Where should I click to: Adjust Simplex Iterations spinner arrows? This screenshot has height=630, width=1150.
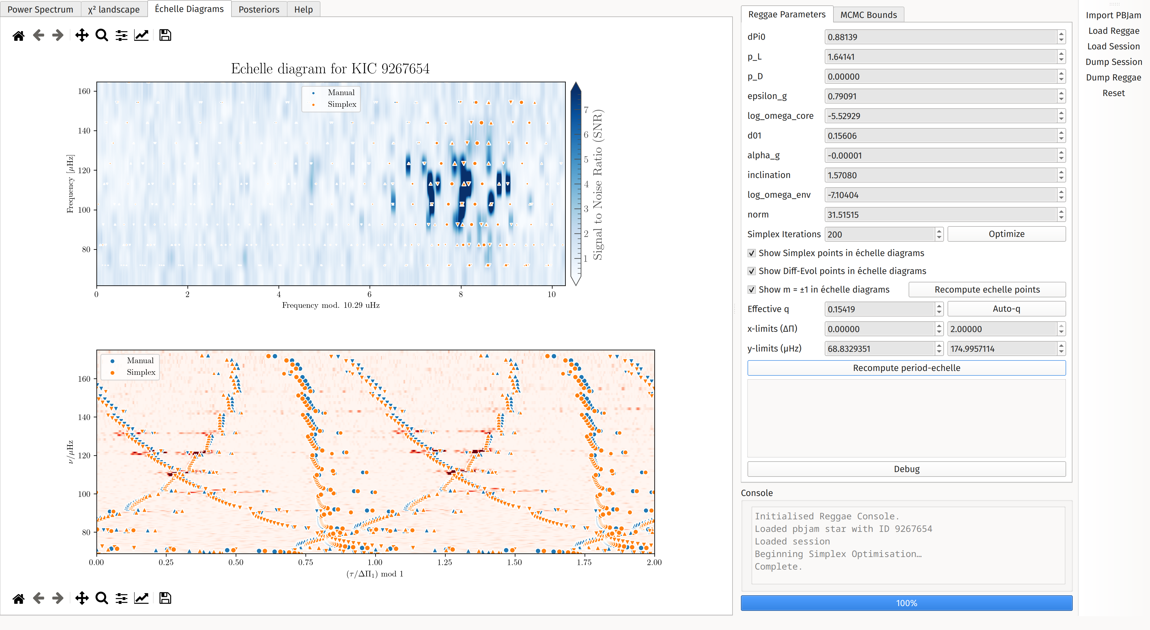(939, 234)
